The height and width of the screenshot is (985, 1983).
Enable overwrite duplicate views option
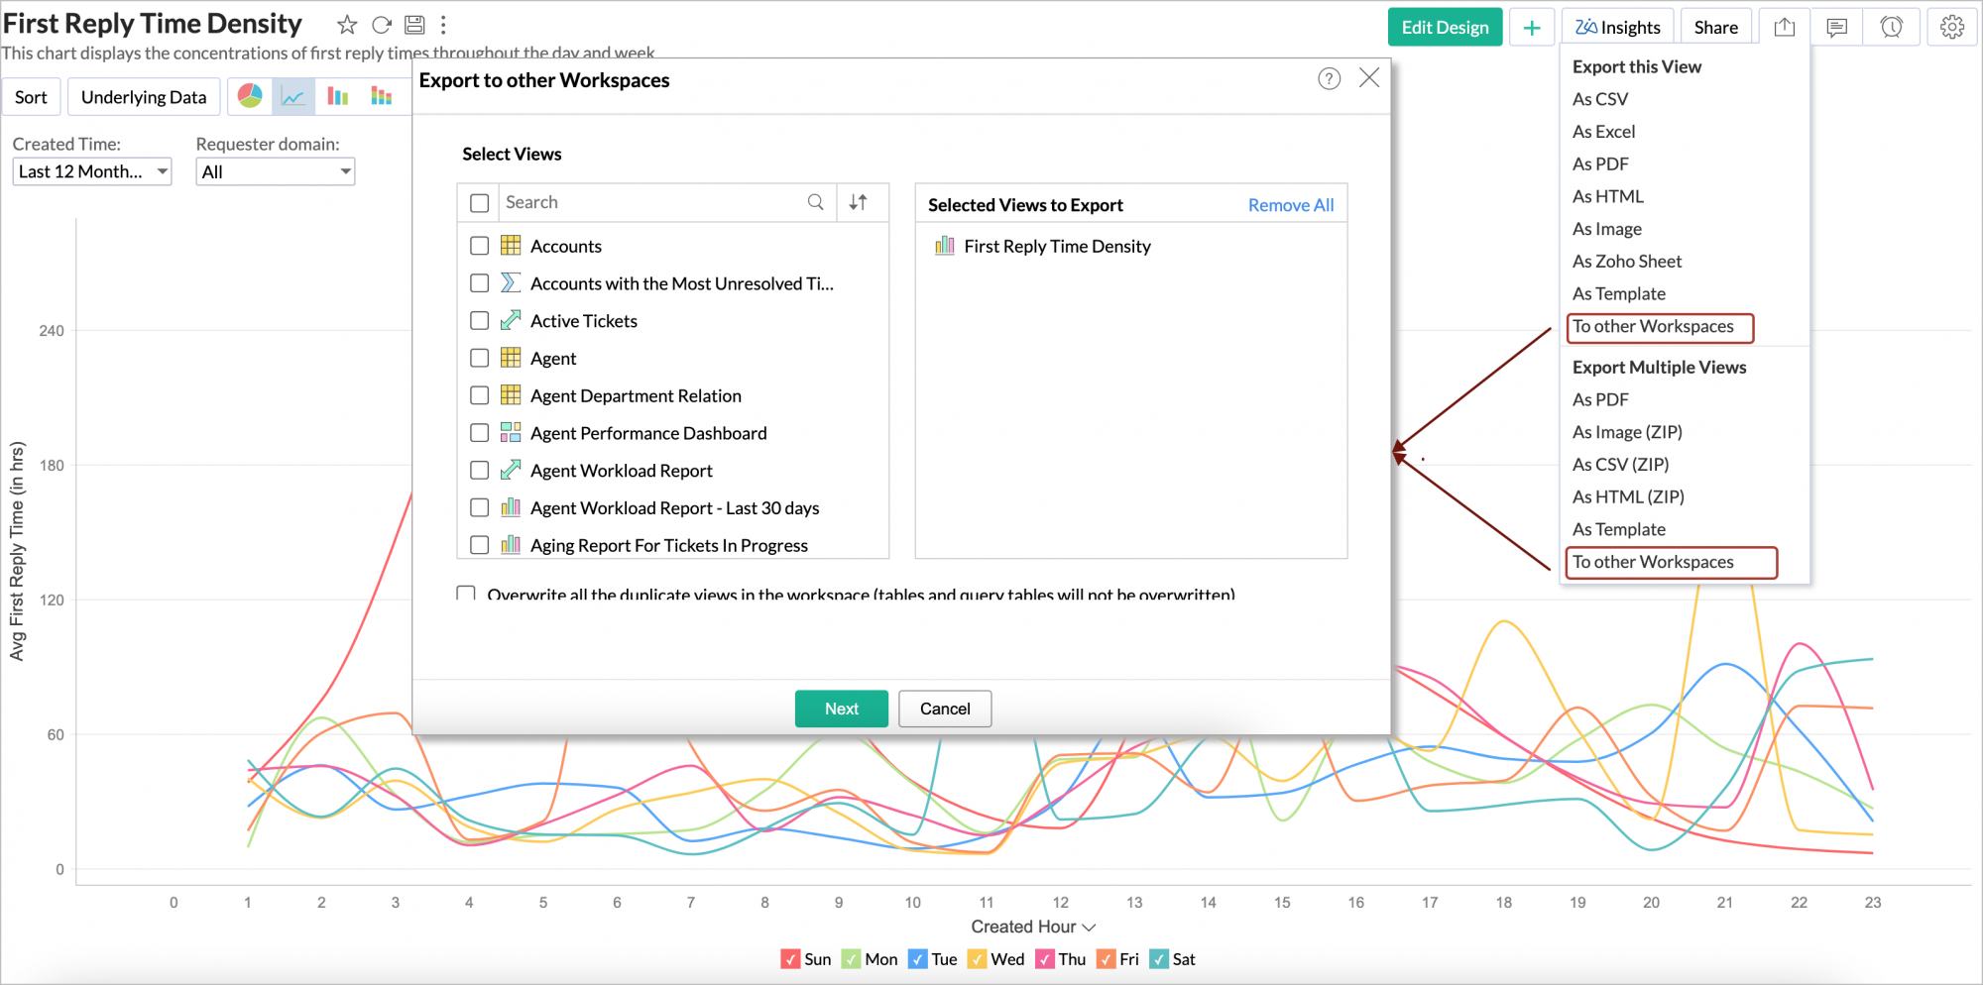pos(465,593)
